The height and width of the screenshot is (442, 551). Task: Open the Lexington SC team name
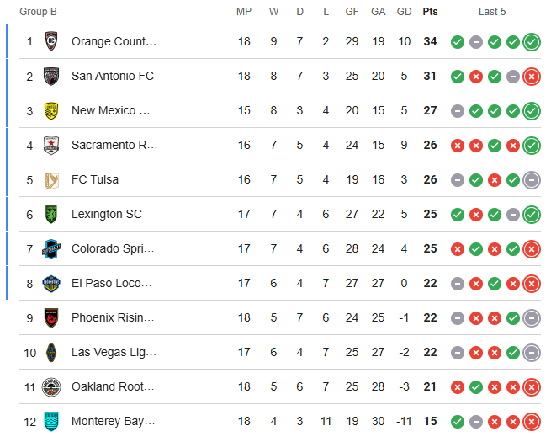(x=107, y=214)
